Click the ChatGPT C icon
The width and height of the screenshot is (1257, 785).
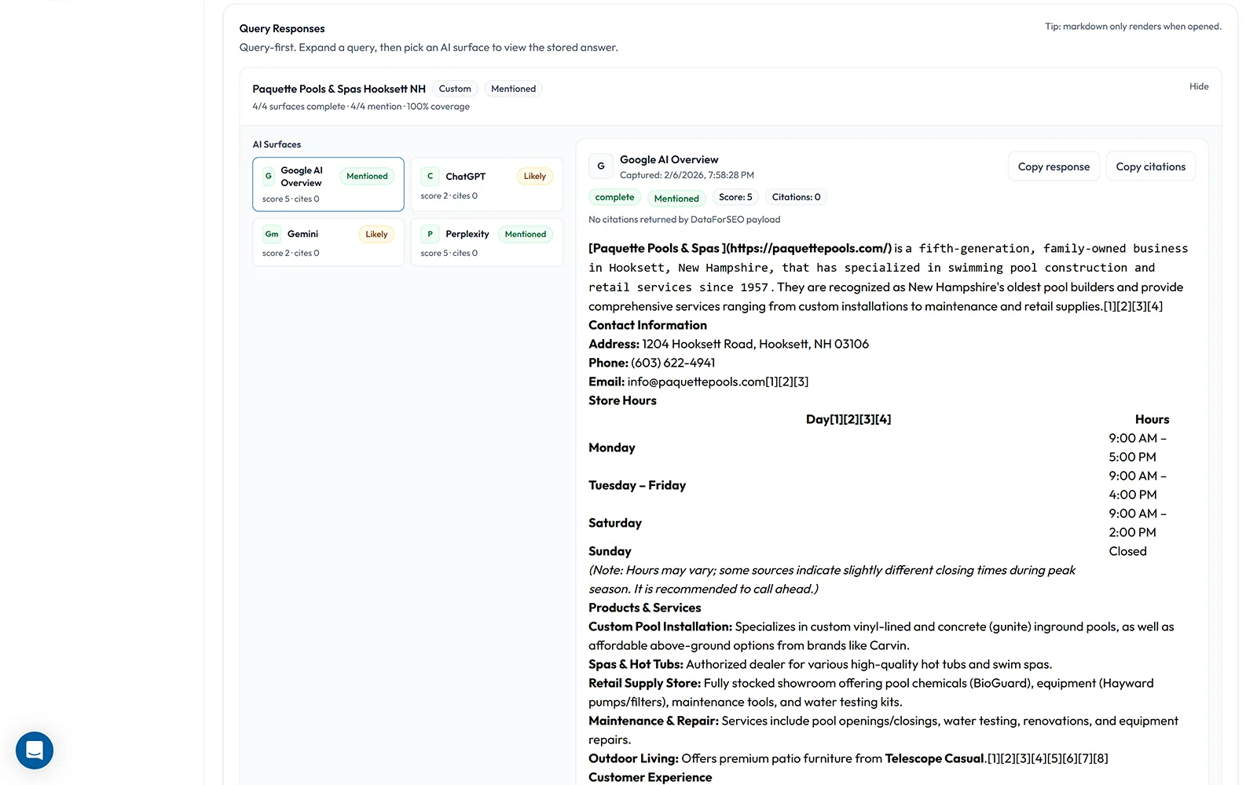coord(430,177)
